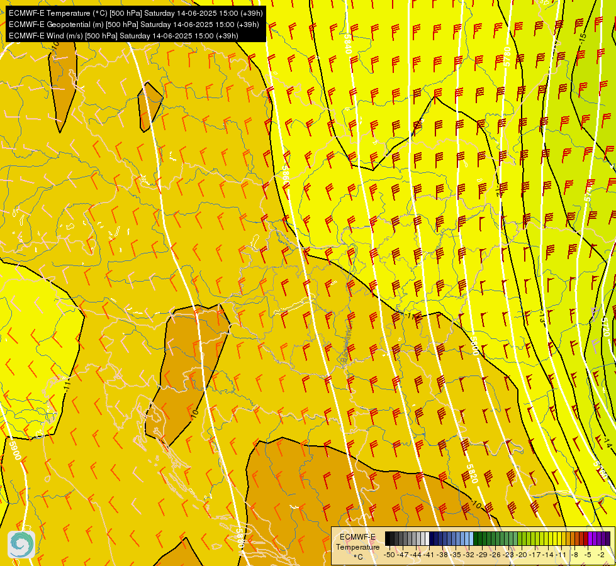
Task: Click the 5900 geopotential contour label
Action: (x=14, y=450)
